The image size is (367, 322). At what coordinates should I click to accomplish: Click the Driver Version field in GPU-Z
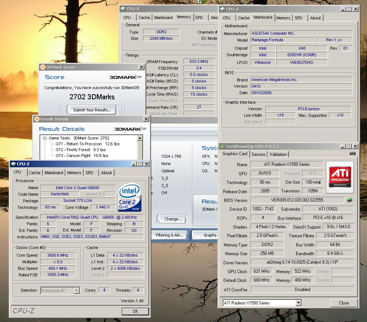point(302,262)
